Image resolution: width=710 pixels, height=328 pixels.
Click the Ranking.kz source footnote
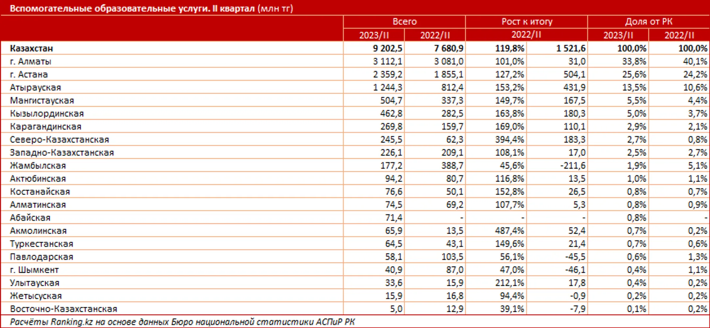[182, 322]
